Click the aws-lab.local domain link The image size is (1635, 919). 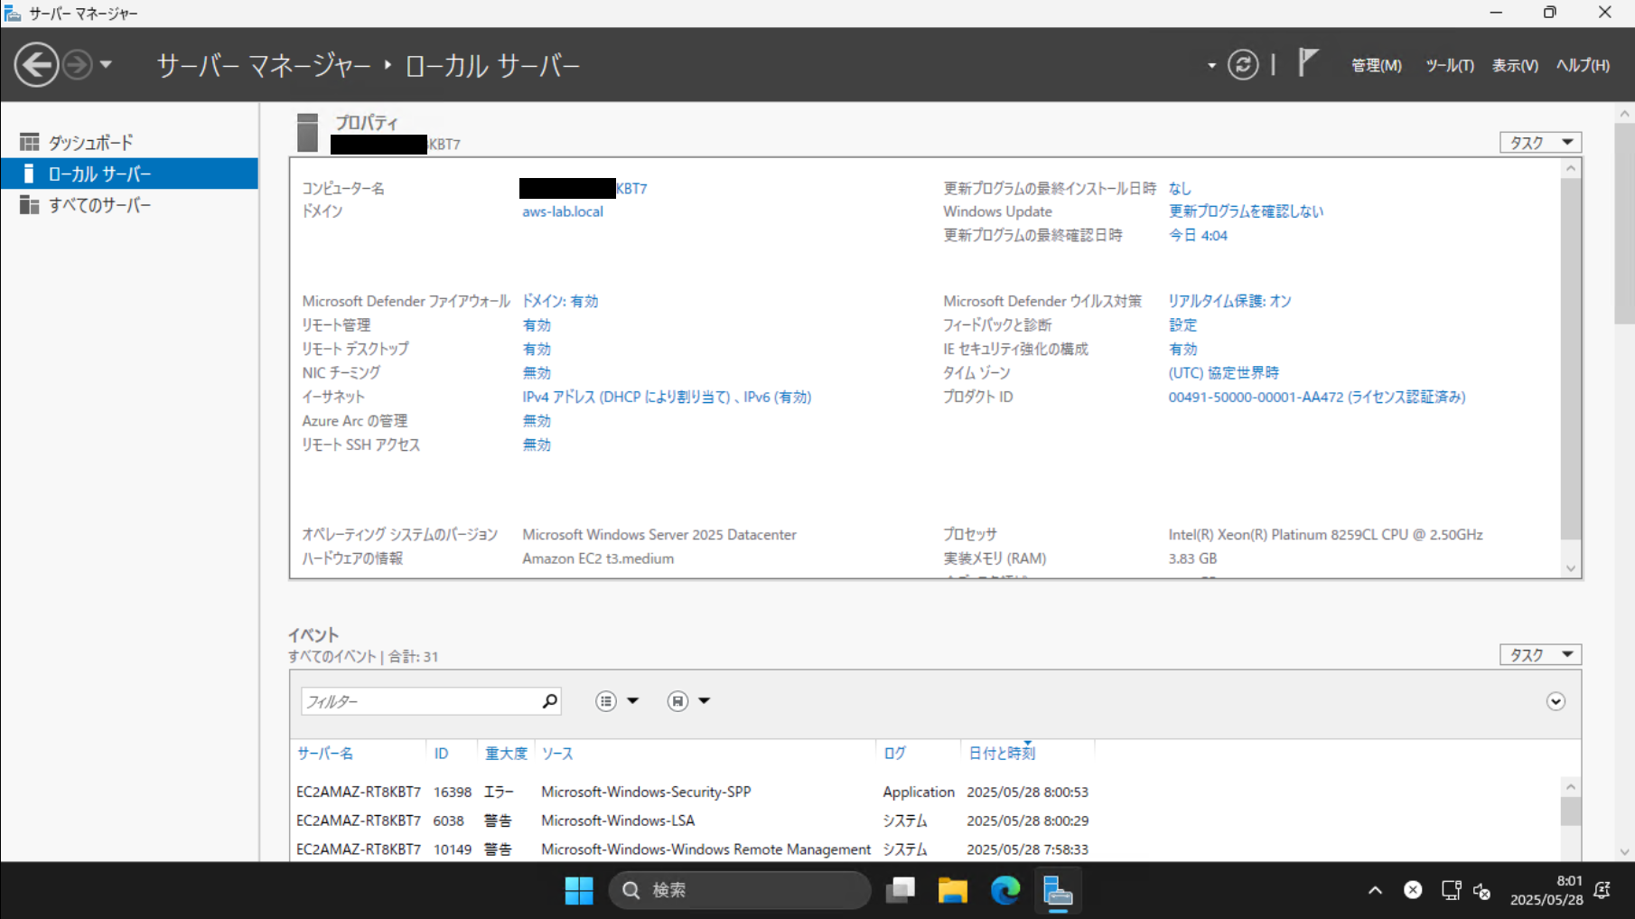click(x=563, y=211)
